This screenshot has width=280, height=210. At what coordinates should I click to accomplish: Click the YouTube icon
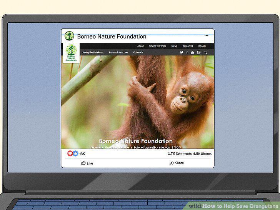[192, 52]
